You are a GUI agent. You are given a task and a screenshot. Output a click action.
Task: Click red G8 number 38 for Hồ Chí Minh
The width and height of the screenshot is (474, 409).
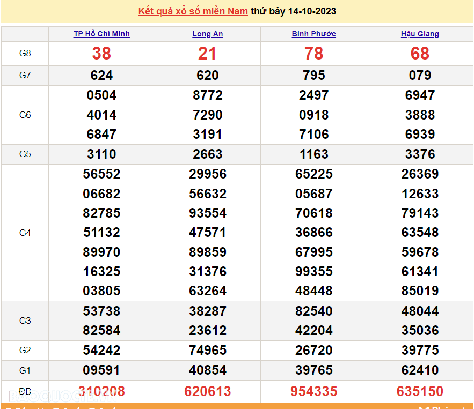(x=101, y=54)
